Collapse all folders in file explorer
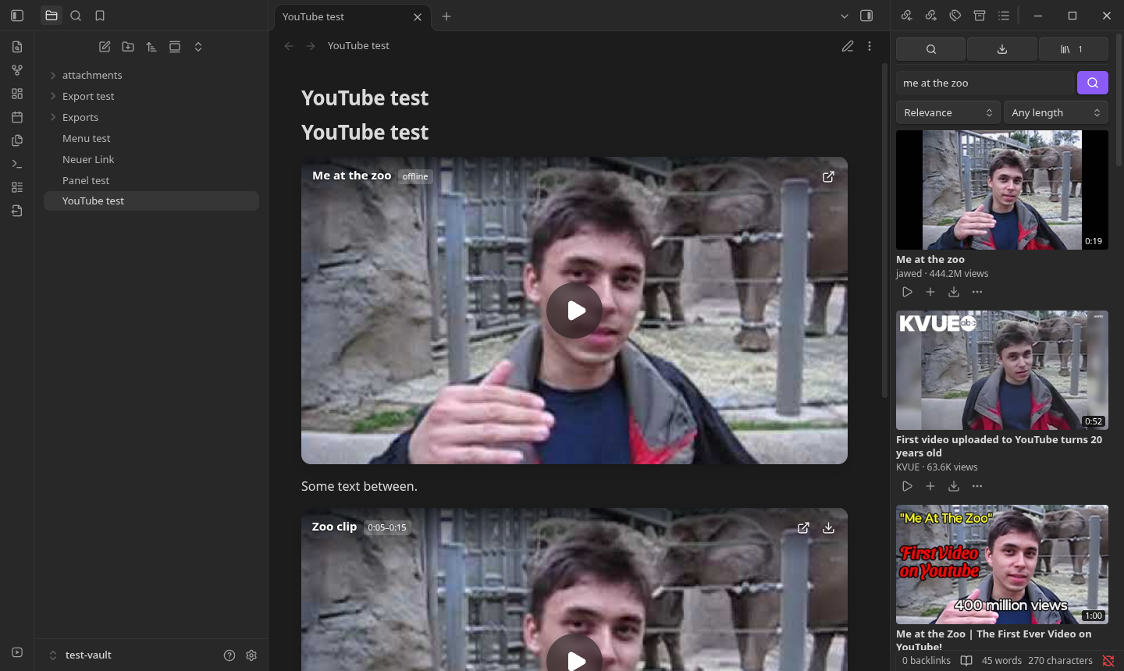Image resolution: width=1124 pixels, height=671 pixels. click(198, 47)
